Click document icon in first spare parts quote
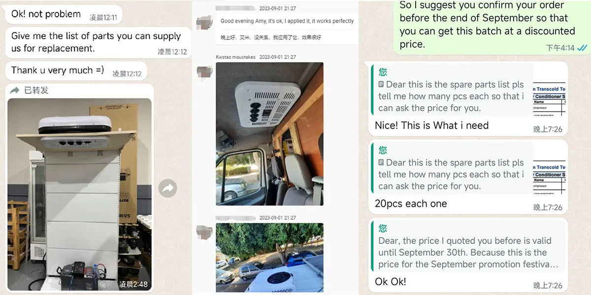The image size is (591, 295). 381,85
